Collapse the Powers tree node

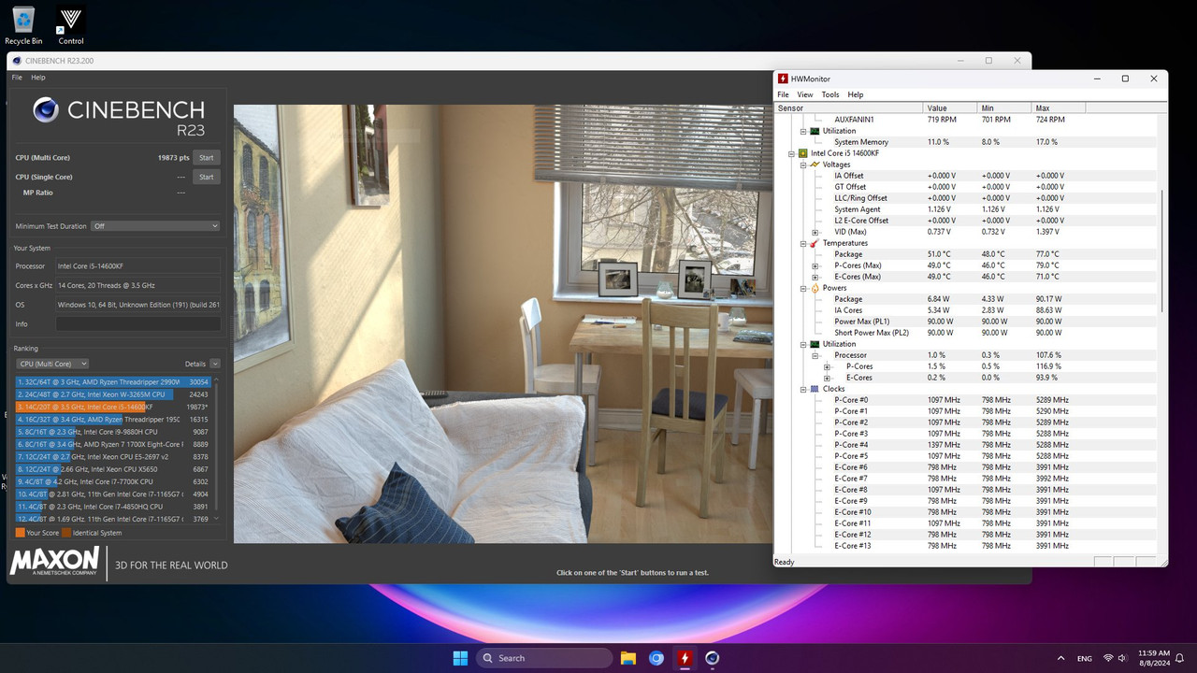coord(803,288)
